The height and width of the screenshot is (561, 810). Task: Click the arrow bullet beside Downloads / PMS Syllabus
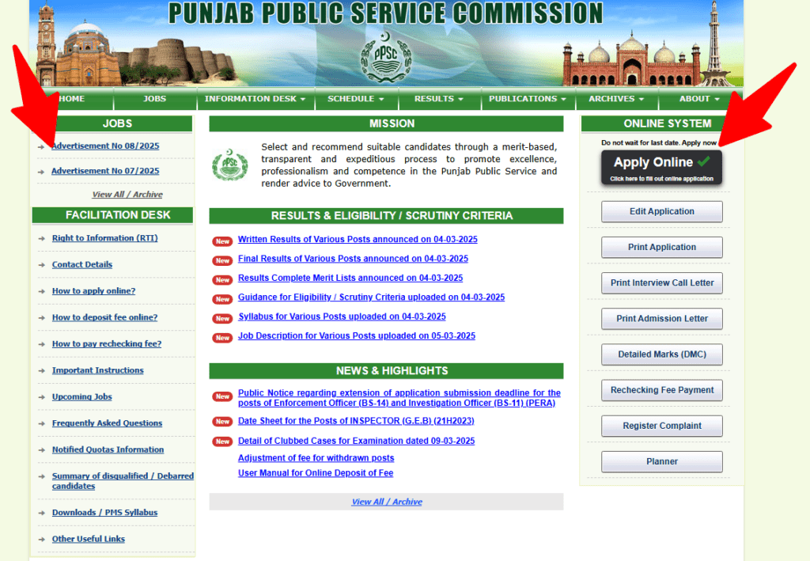(41, 513)
